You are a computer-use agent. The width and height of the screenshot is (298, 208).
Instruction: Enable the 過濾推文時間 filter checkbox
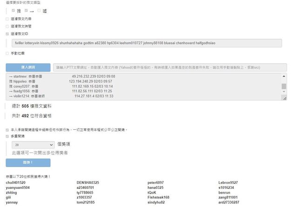(7, 26)
